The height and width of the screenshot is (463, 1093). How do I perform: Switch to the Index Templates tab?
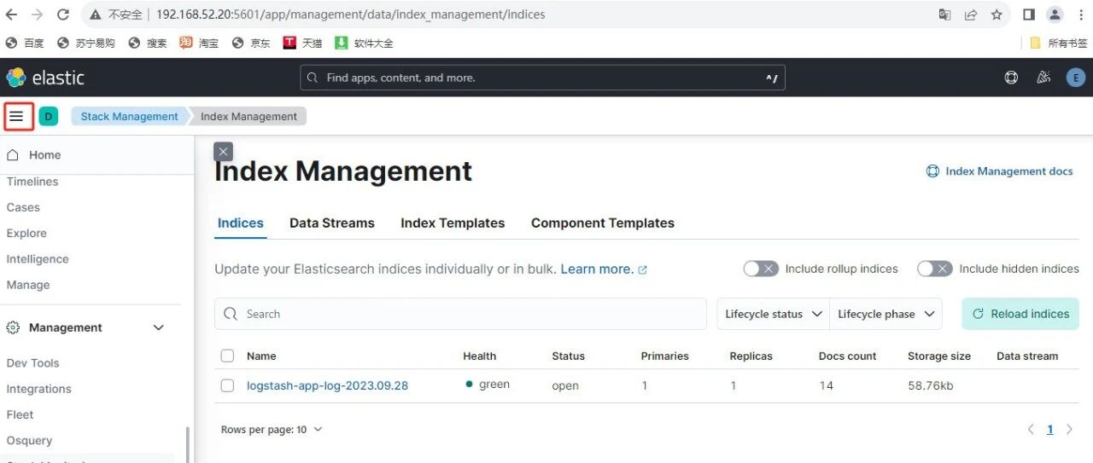tap(453, 223)
